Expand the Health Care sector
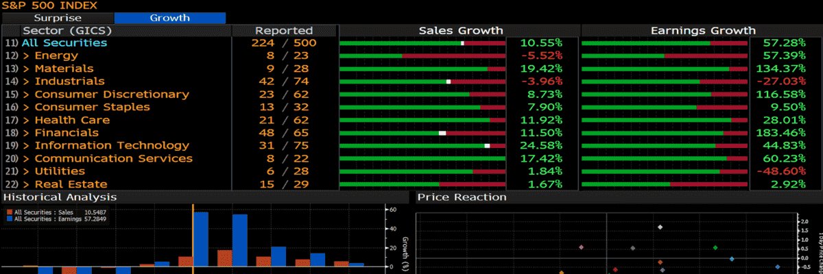 pyautogui.click(x=66, y=120)
